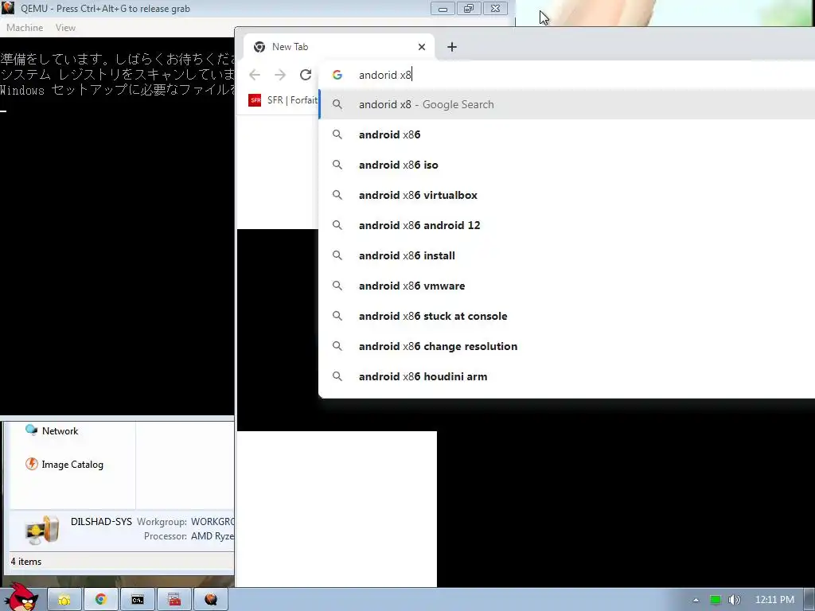Select 'andorid x8 - Google Search' suggestion
This screenshot has width=815, height=611.
click(567, 104)
